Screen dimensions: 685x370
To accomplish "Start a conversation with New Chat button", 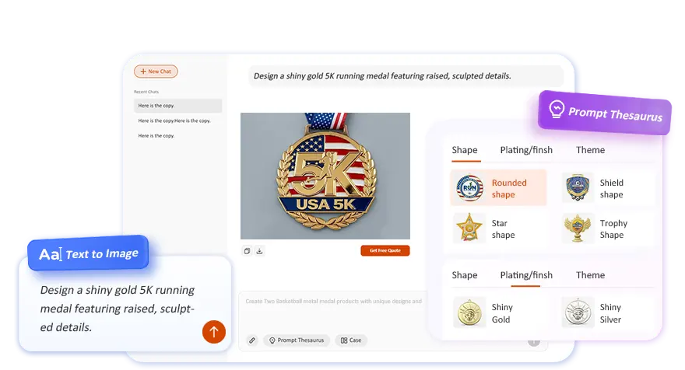I will click(156, 72).
